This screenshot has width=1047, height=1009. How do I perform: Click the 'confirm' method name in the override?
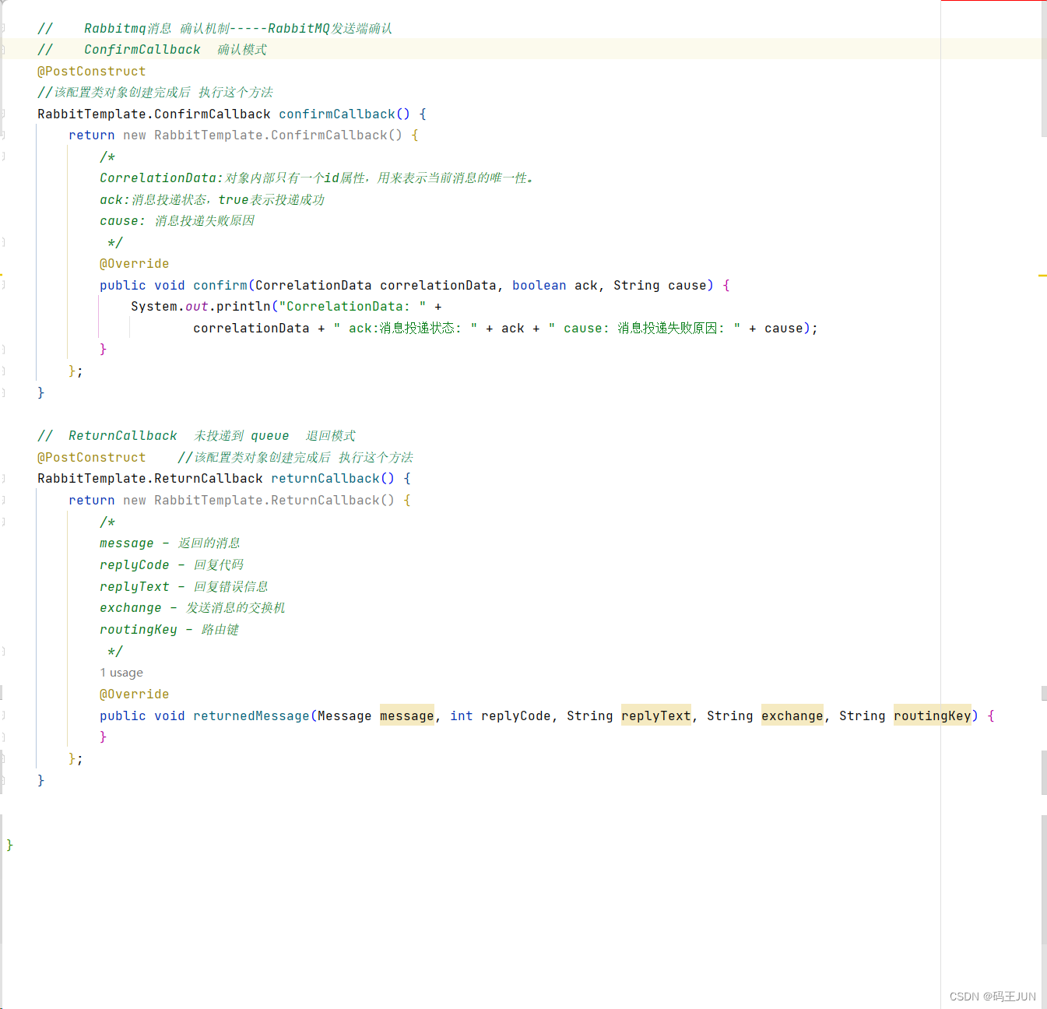click(x=220, y=285)
